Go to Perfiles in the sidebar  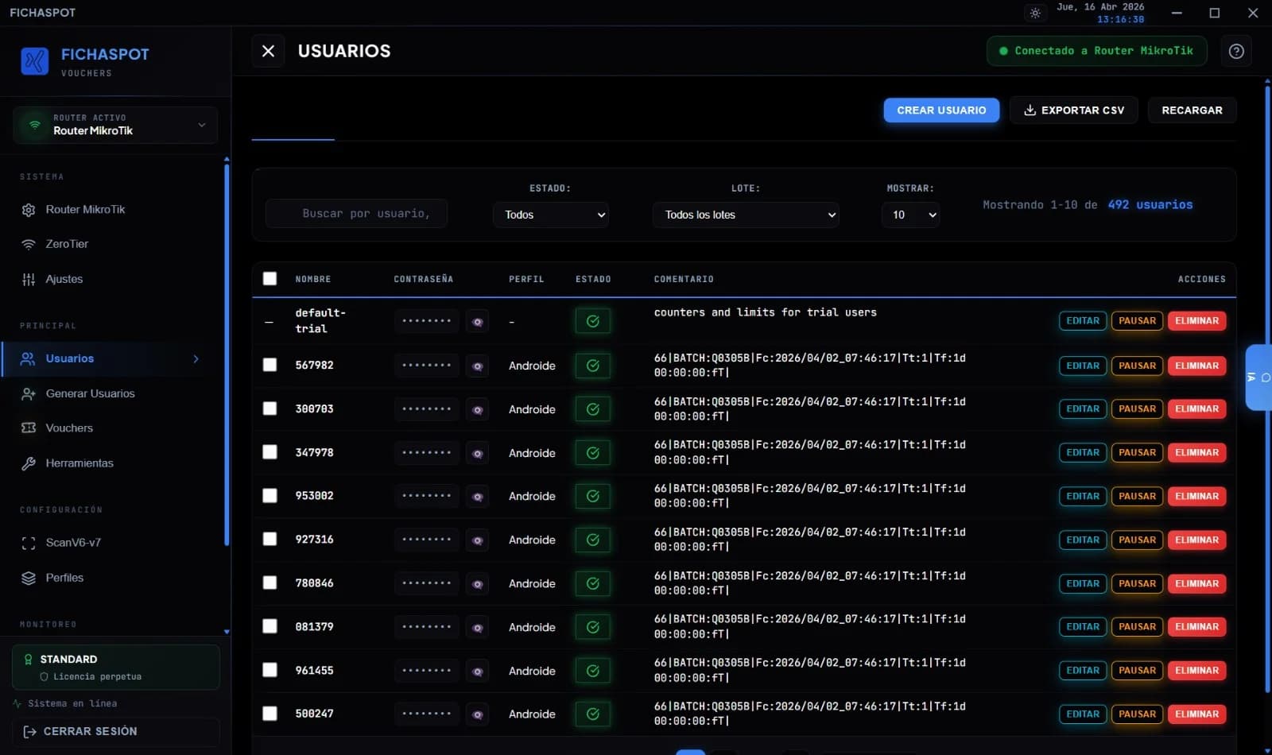64,578
